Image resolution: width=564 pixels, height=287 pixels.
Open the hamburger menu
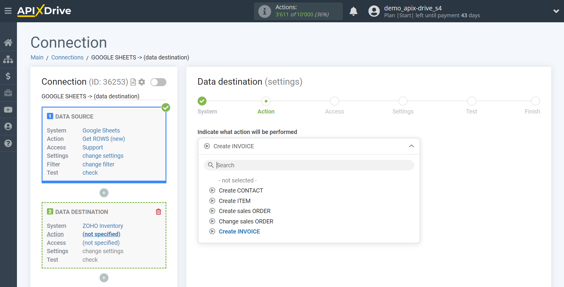8,11
